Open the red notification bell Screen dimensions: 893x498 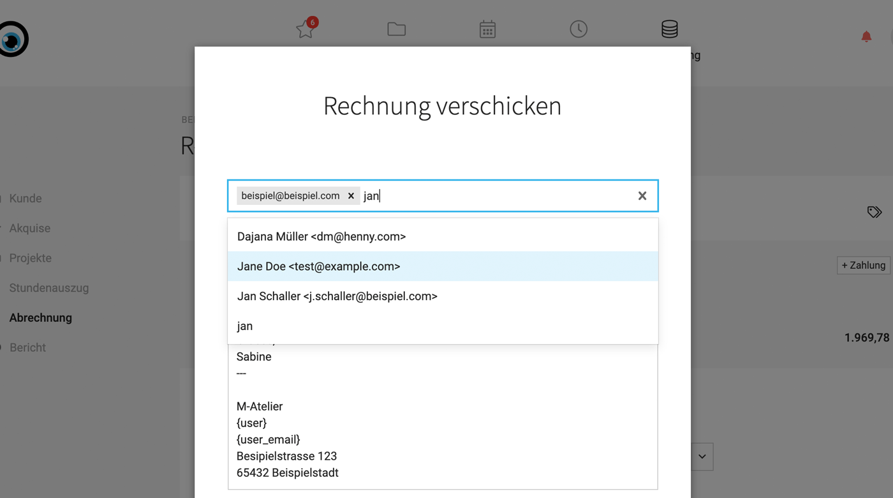pos(866,36)
